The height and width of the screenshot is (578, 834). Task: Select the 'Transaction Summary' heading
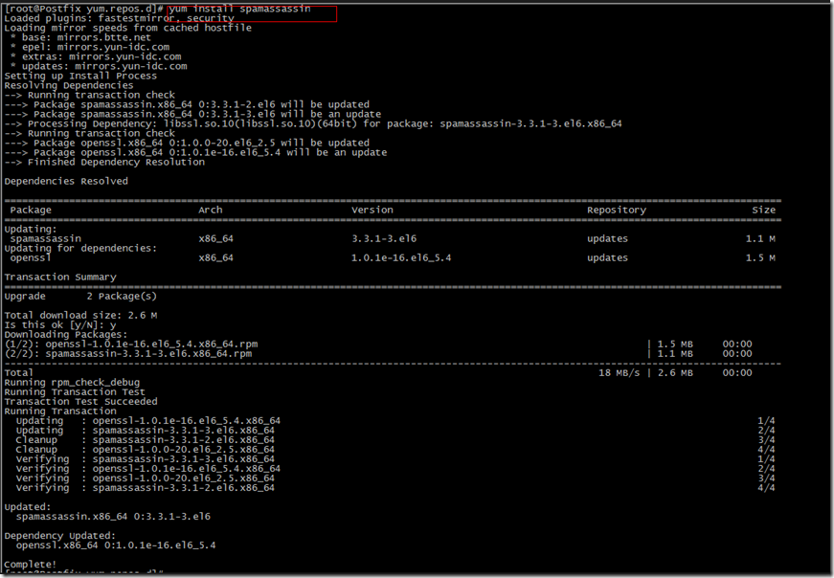60,277
